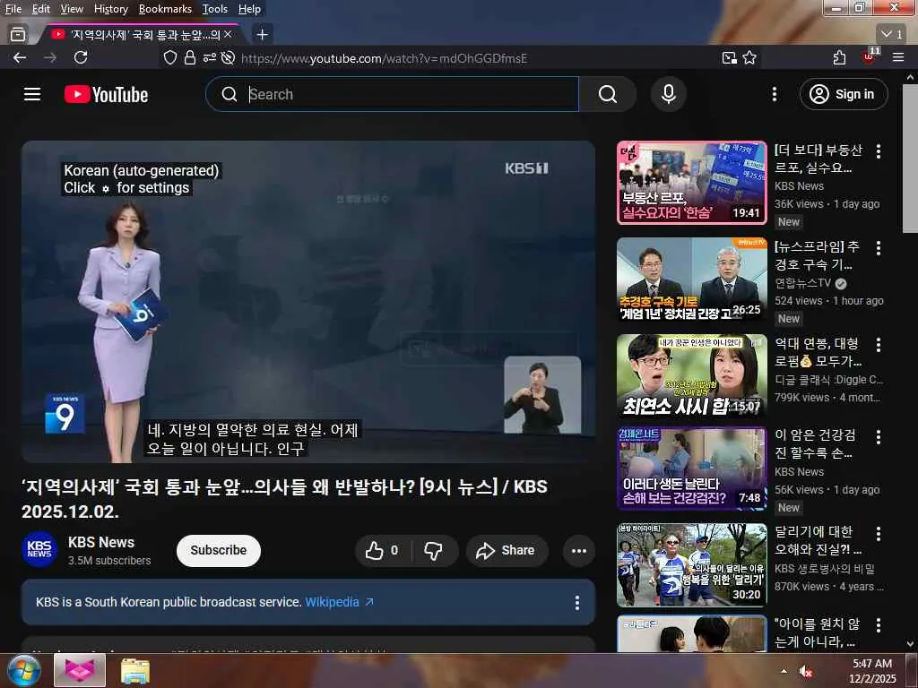This screenshot has width=918, height=688.
Task: Show site security padlock info
Action: tap(190, 57)
